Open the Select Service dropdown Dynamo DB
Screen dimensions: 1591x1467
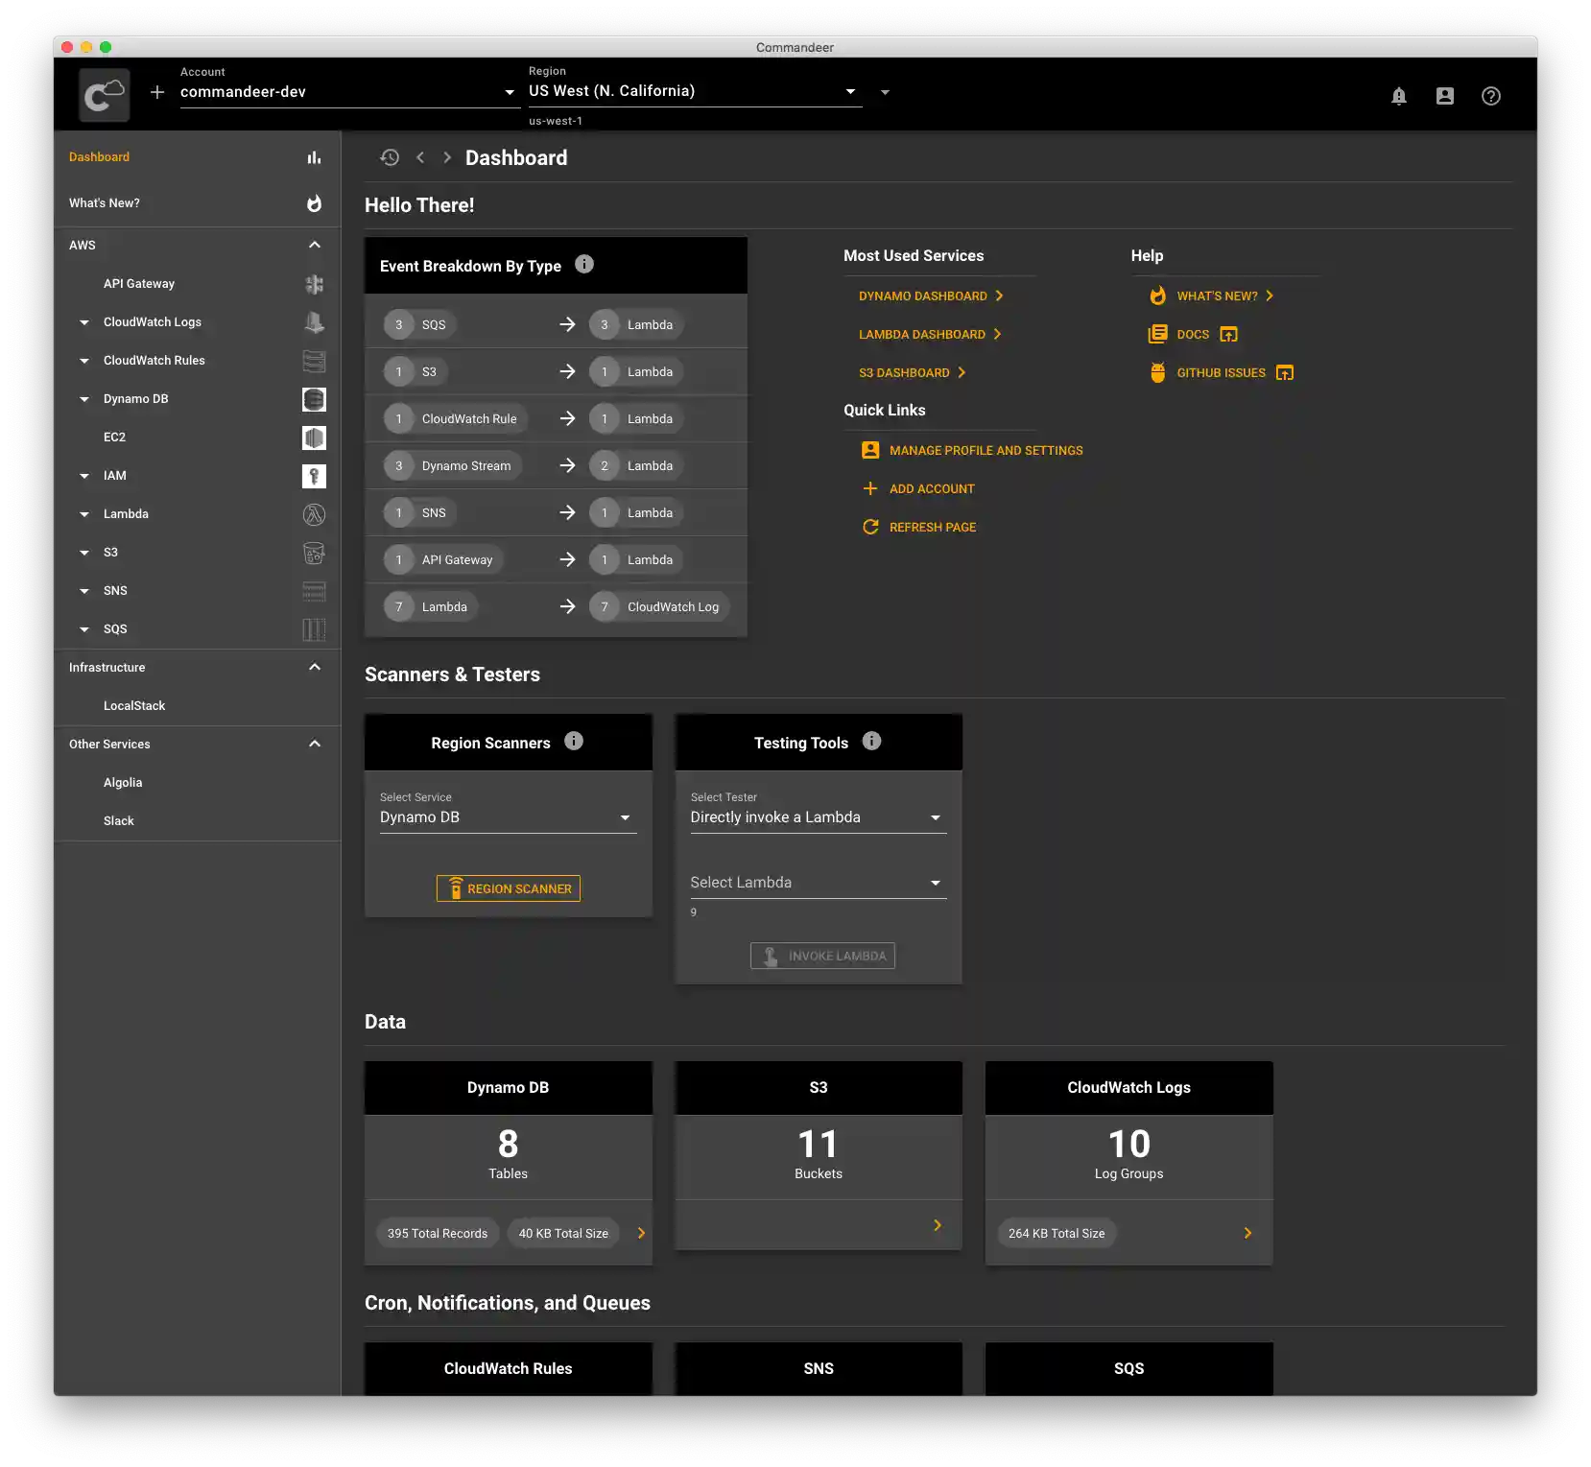(507, 817)
